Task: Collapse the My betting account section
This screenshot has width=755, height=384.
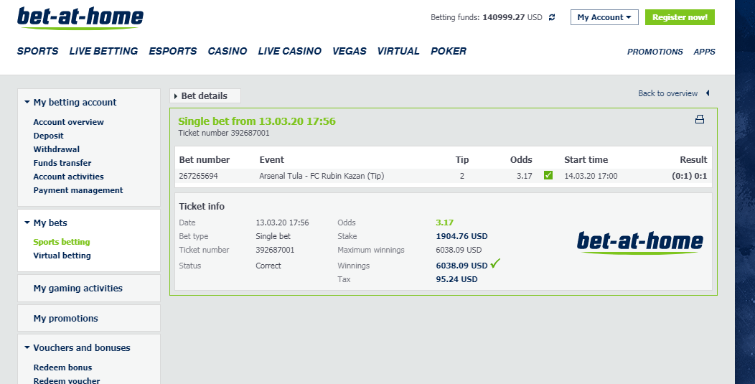Action: click(x=27, y=102)
